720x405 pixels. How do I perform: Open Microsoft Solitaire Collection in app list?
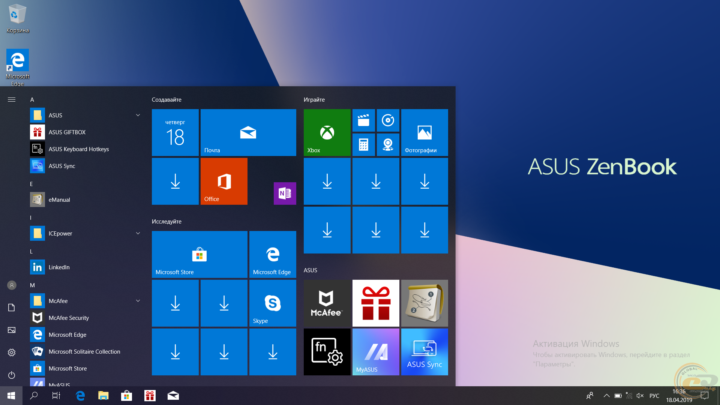[86, 351]
